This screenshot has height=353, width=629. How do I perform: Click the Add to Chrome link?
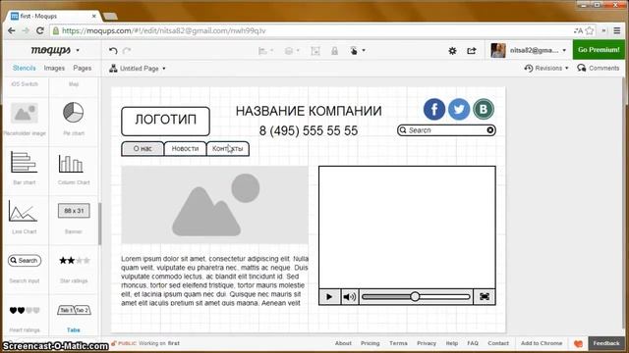click(542, 343)
